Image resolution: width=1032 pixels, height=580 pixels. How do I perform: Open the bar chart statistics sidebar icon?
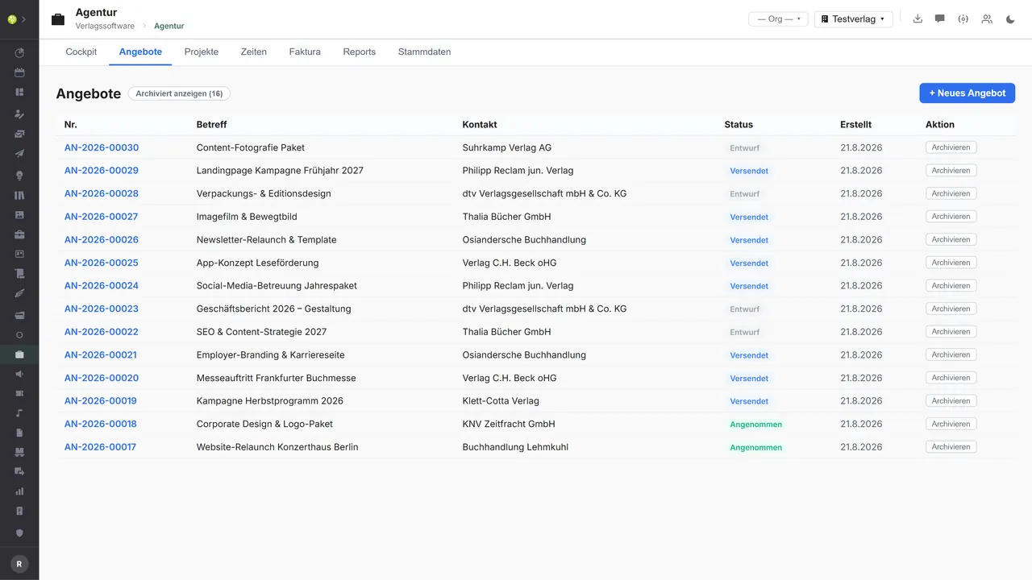tap(19, 491)
